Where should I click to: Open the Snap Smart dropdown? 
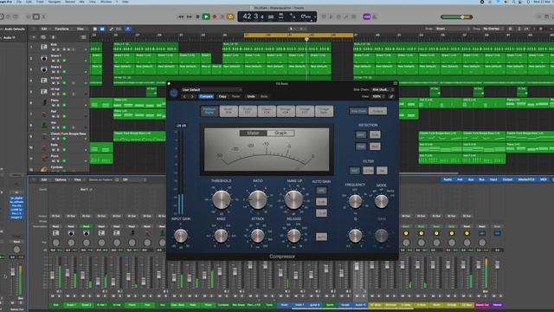pos(452,29)
